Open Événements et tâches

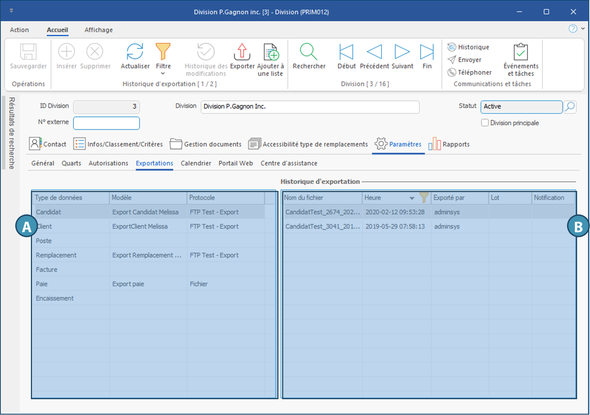[520, 52]
